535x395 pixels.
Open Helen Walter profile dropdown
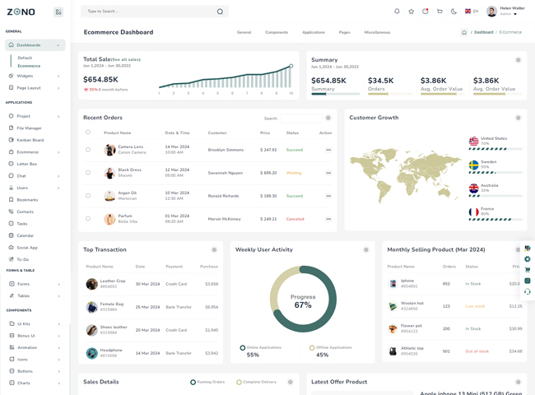click(x=505, y=12)
